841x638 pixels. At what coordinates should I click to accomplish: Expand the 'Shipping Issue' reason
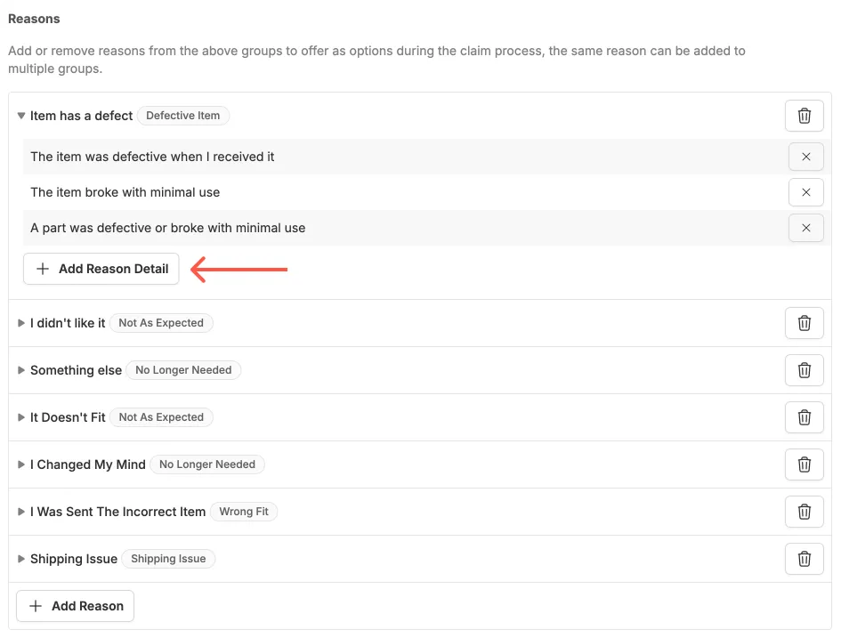(x=20, y=559)
